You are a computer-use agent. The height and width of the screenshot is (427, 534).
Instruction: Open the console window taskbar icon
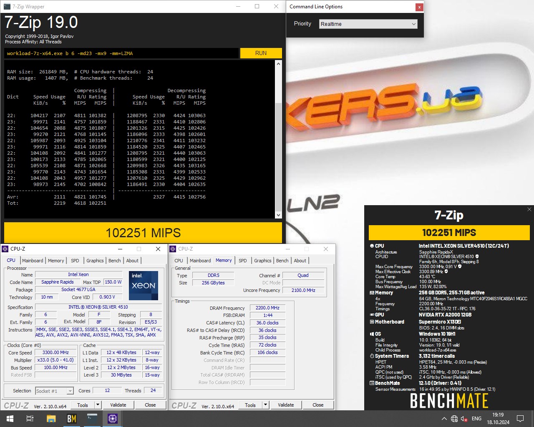[x=92, y=418]
